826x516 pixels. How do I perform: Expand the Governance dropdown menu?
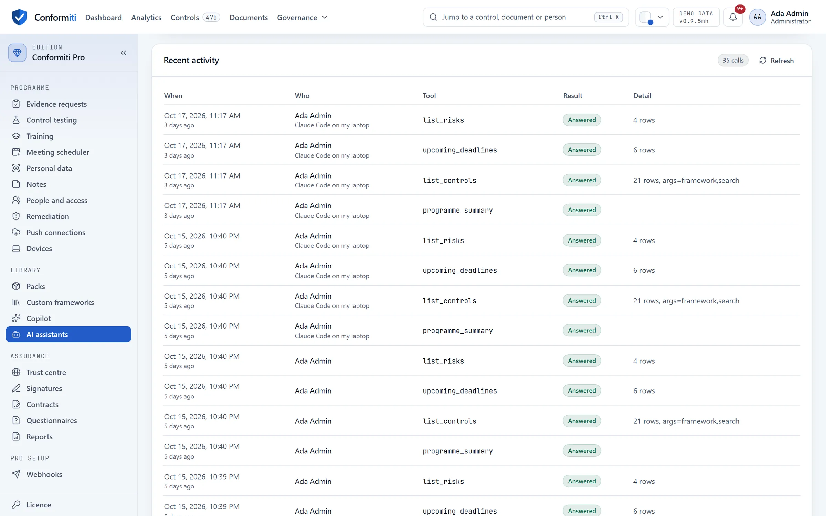point(302,17)
